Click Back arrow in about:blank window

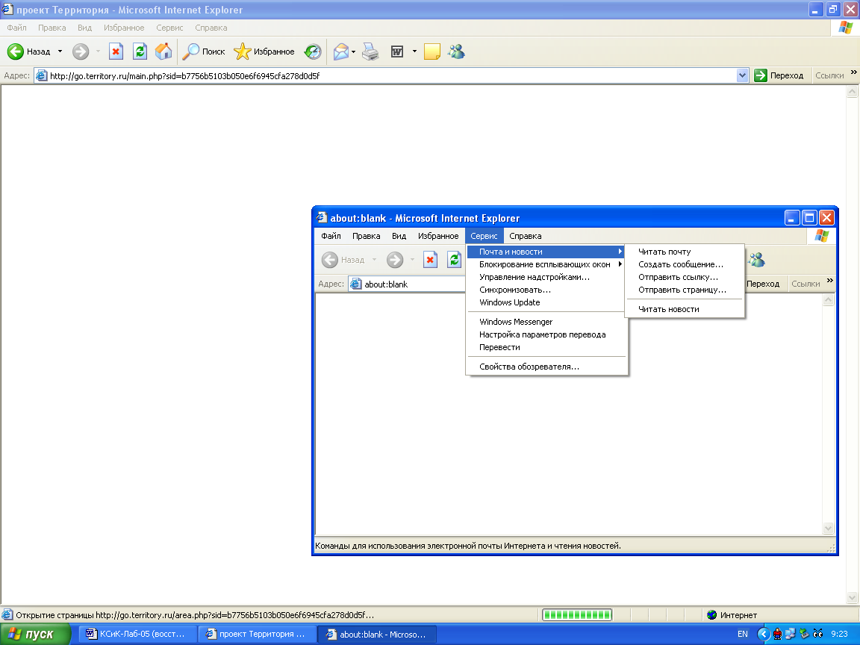pyautogui.click(x=330, y=260)
